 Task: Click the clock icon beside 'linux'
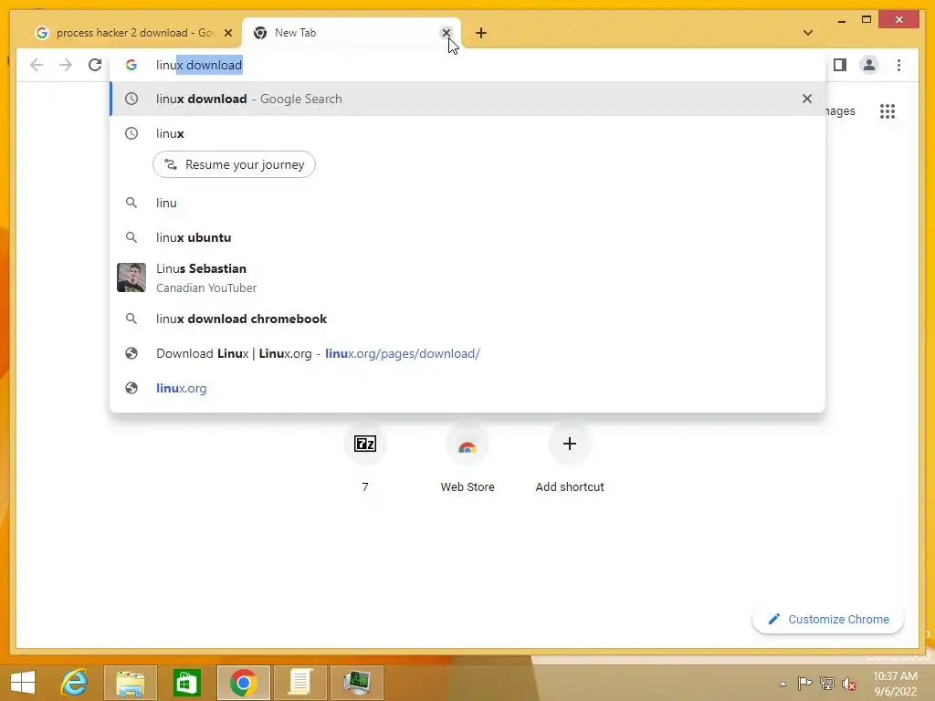[131, 133]
